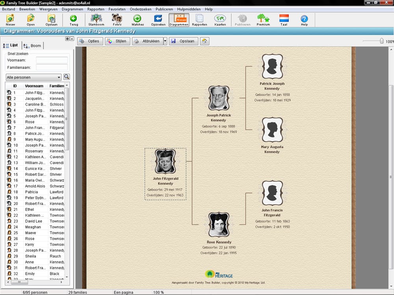The width and height of the screenshot is (394, 295).
Task: Switch to the Lijst tab
Action: [x=11, y=45]
